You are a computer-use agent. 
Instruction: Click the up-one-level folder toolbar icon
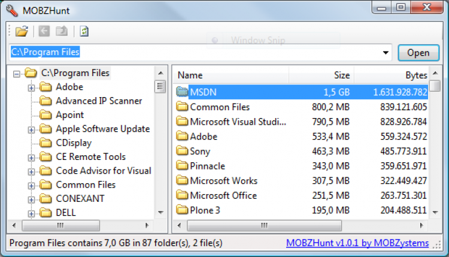[x=61, y=32]
